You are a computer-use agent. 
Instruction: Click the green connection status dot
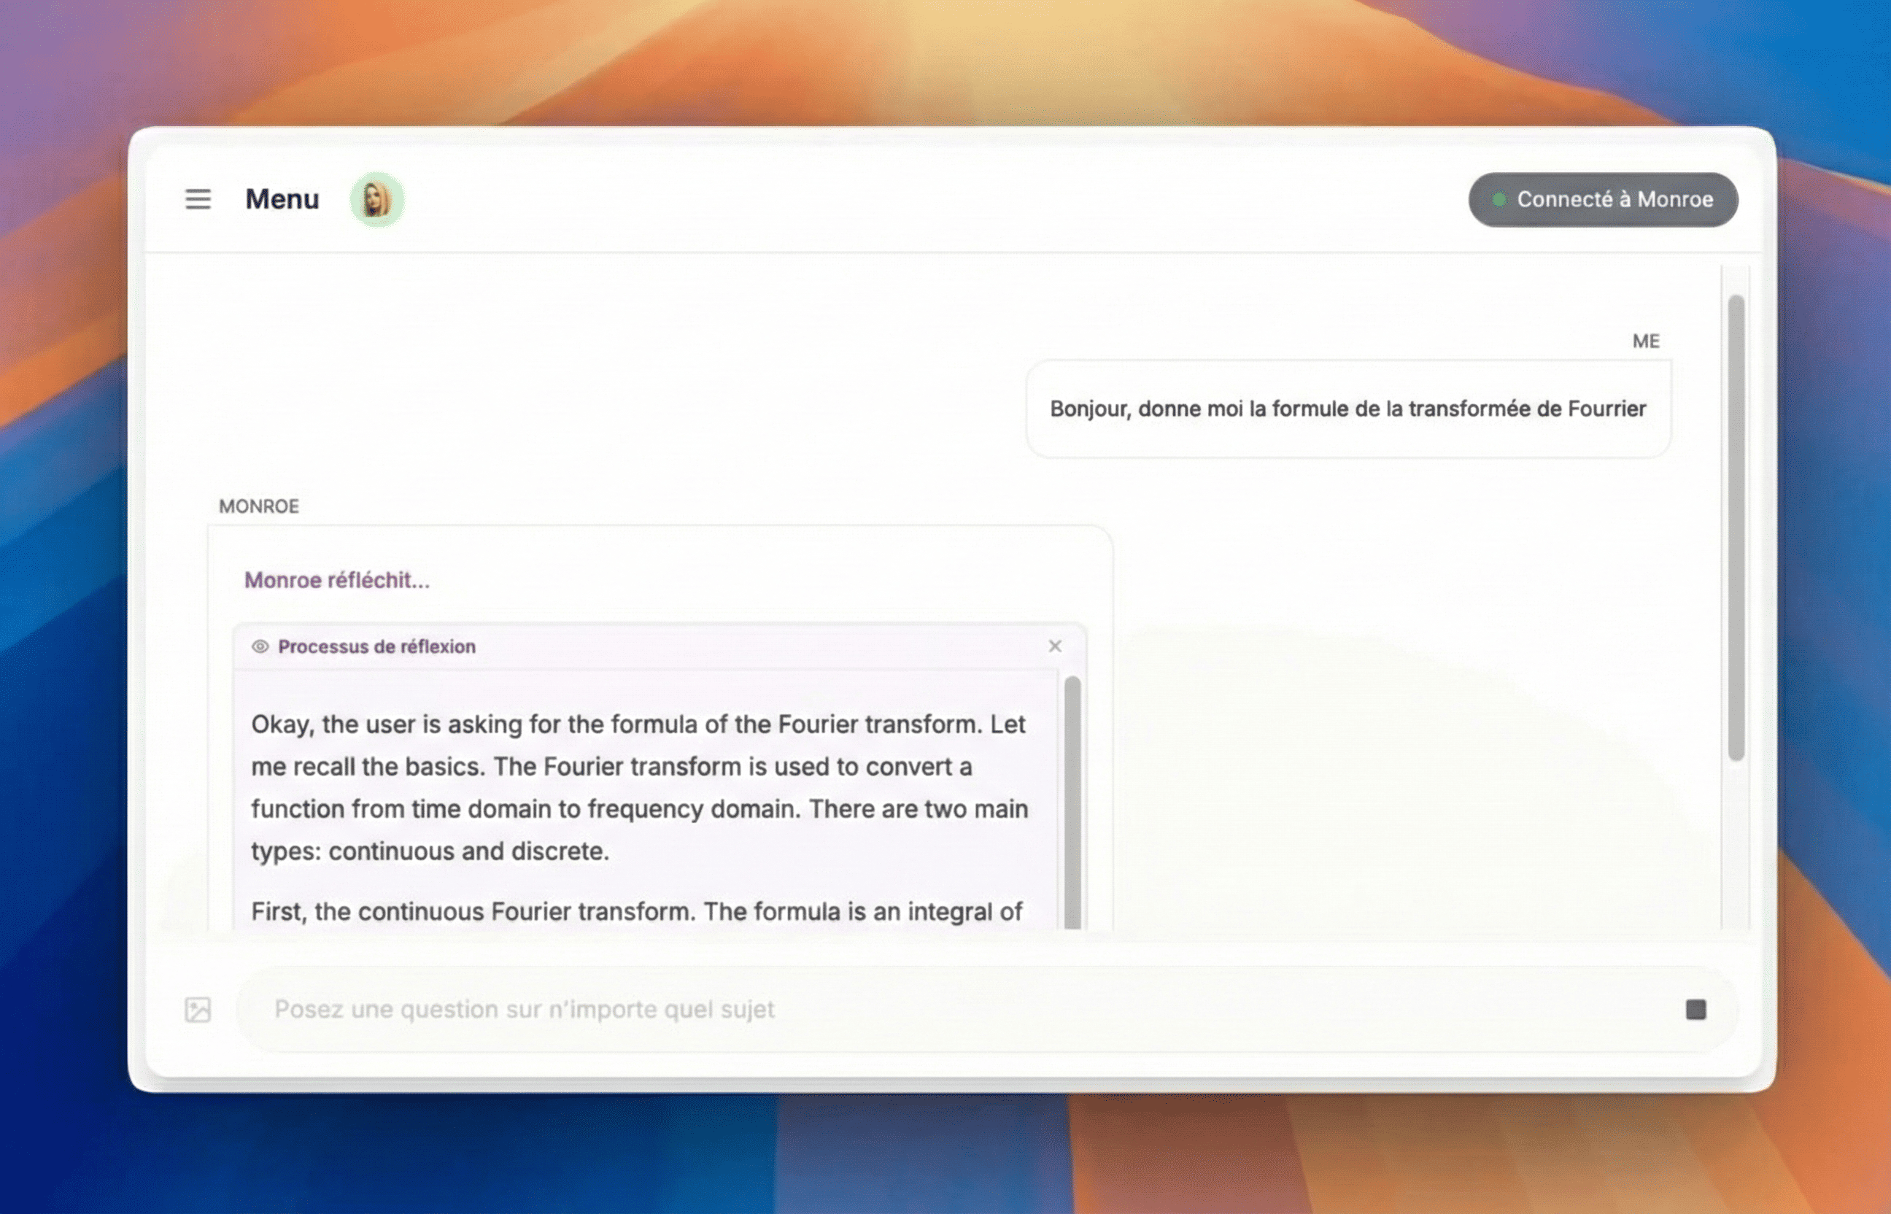[x=1499, y=199]
